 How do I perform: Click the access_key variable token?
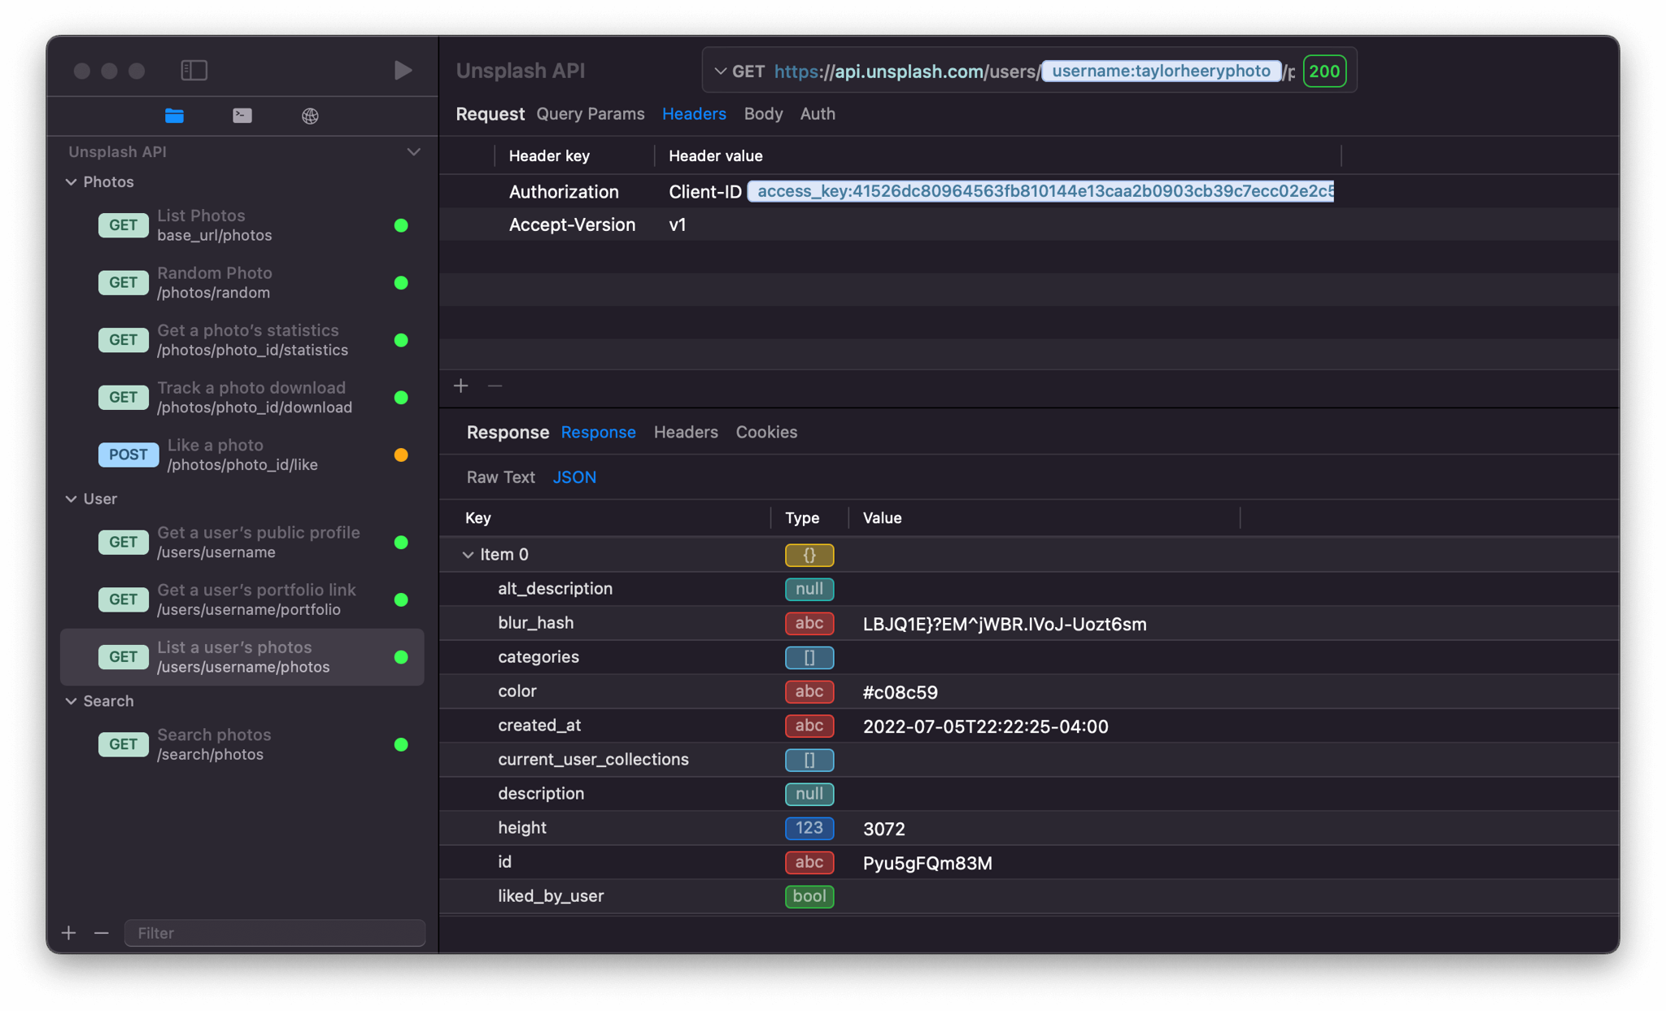[x=1040, y=191]
